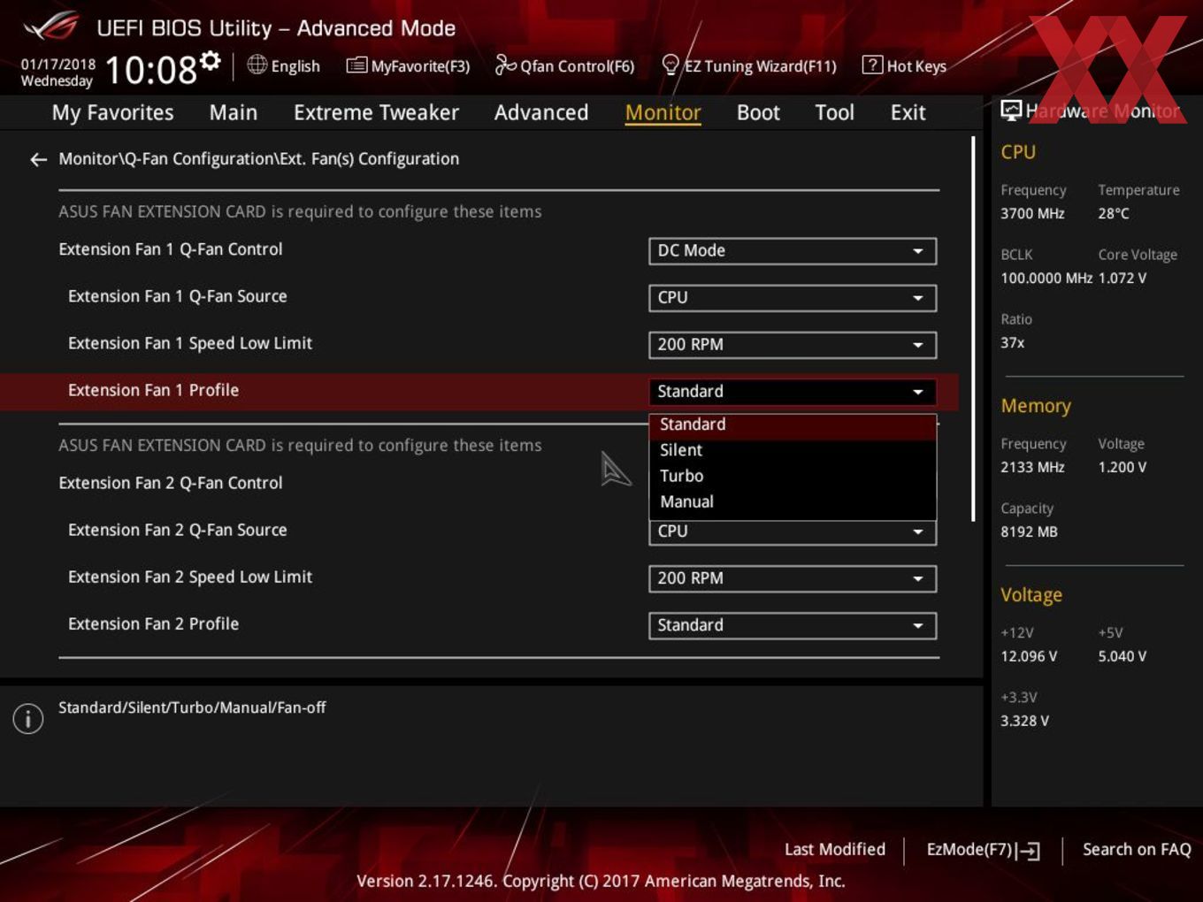Collapse the Extension Fan 1 Profile dropdown

click(793, 392)
